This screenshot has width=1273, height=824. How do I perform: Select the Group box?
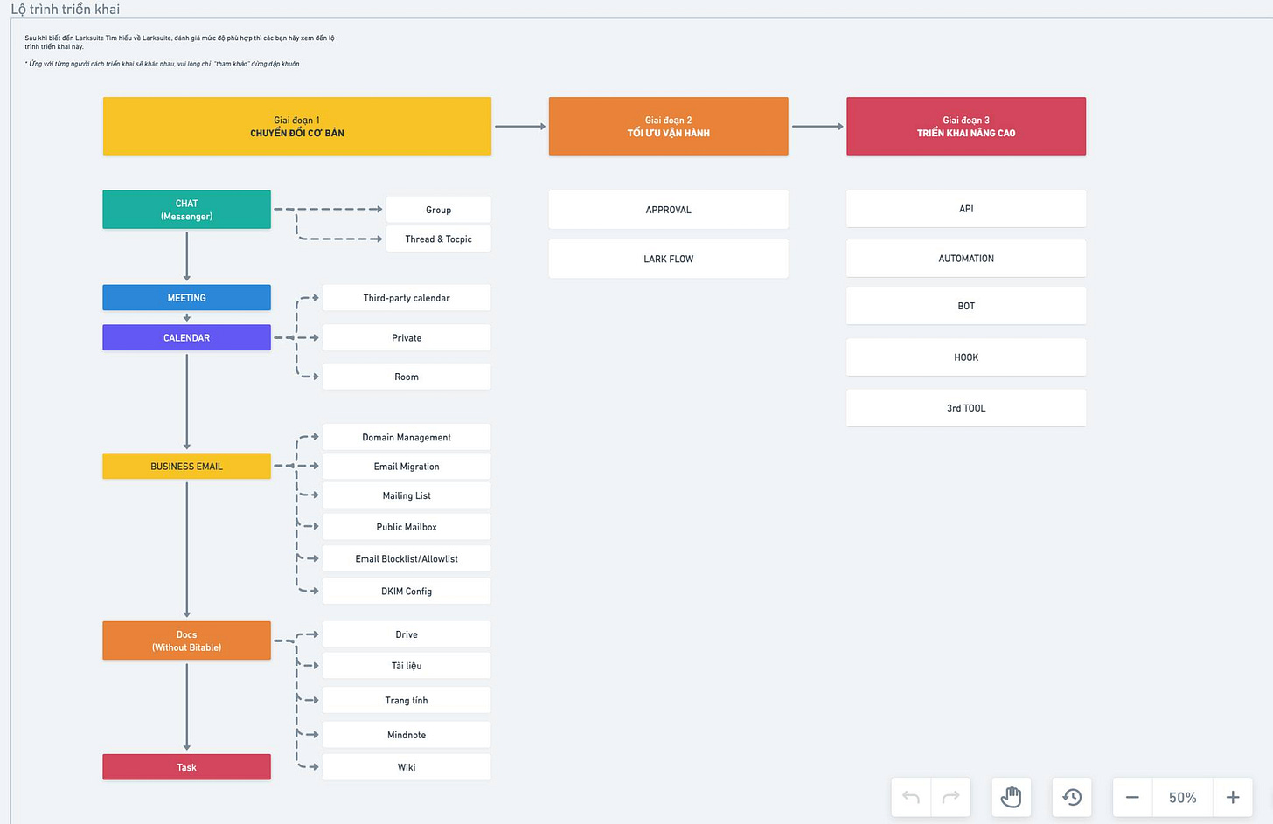pyautogui.click(x=438, y=210)
